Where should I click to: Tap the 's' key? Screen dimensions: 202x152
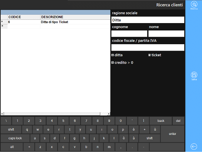45,138
